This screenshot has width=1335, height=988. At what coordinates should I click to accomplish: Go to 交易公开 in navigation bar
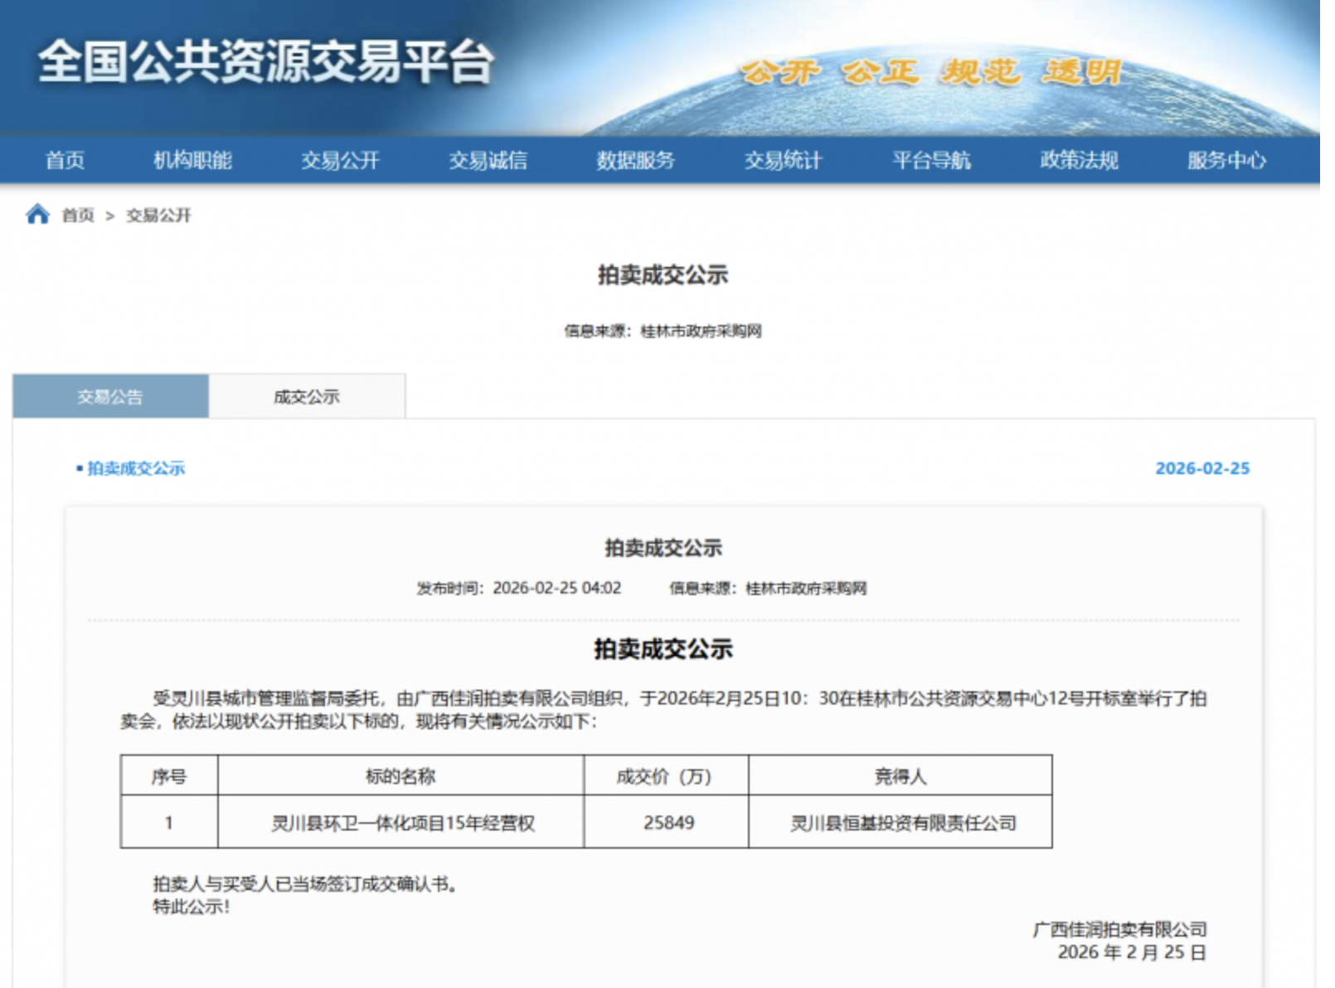click(340, 160)
